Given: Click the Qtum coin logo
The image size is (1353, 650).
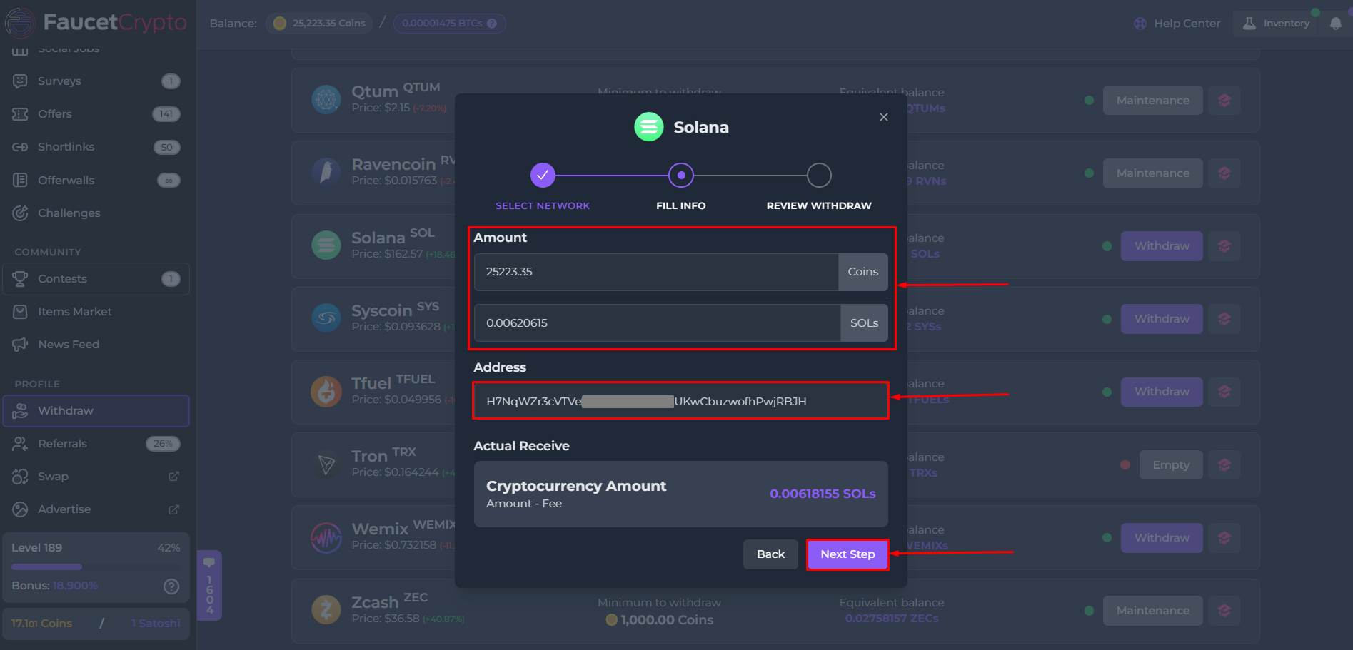Looking at the screenshot, I should coord(326,99).
